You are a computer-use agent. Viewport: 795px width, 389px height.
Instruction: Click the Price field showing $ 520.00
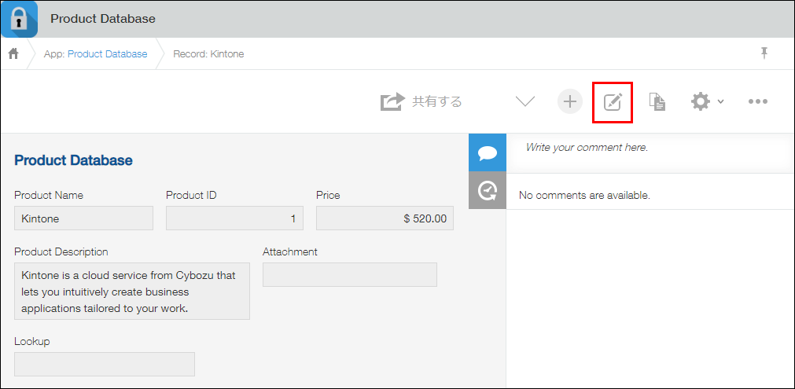point(385,218)
